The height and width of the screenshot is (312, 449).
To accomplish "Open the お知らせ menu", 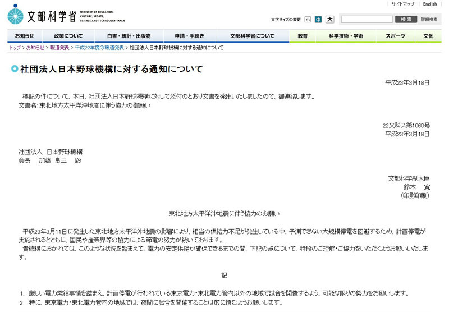I will point(25,36).
